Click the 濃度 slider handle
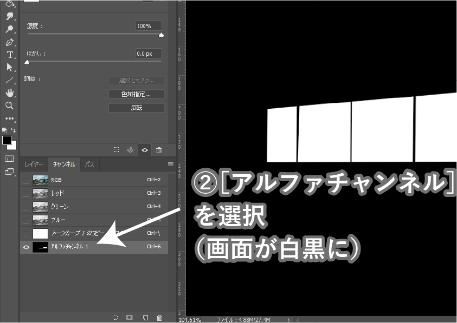Image resolution: width=457 pixels, height=323 pixels. [x=161, y=35]
